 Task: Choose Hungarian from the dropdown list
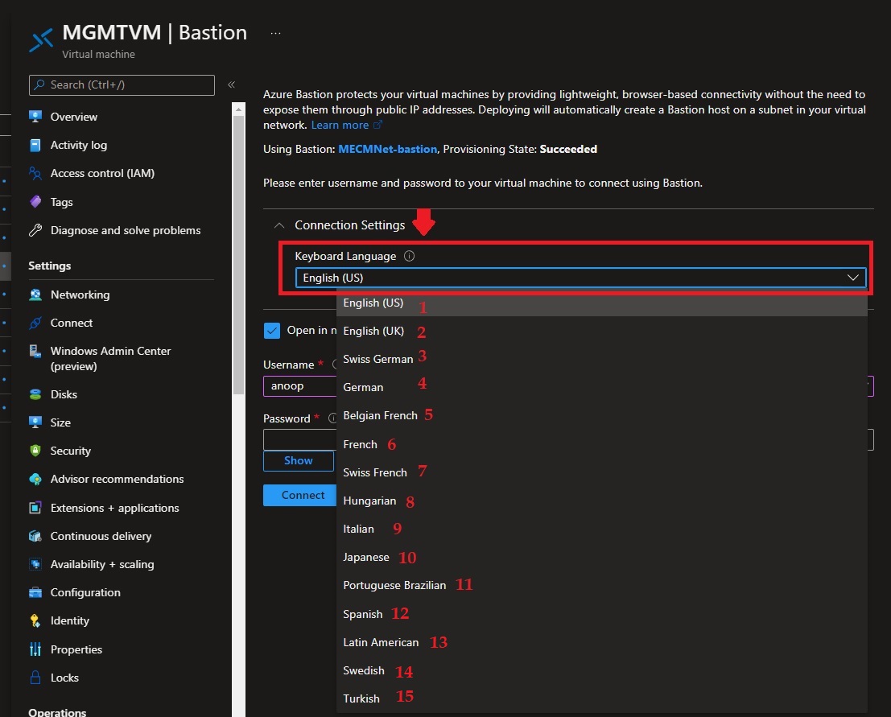602,501
